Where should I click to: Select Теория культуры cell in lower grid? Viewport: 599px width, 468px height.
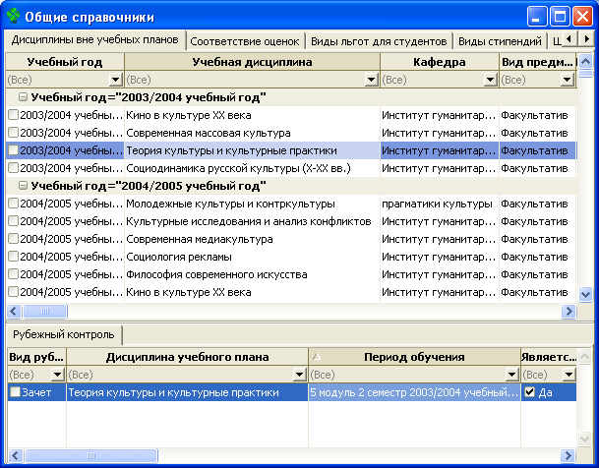coord(187,392)
